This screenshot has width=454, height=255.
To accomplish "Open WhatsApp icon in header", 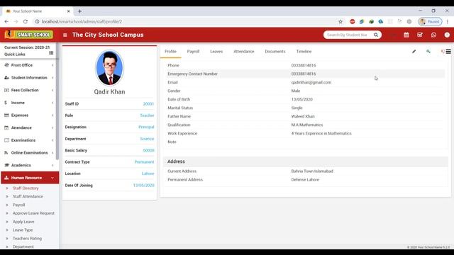I will tap(433, 35).
